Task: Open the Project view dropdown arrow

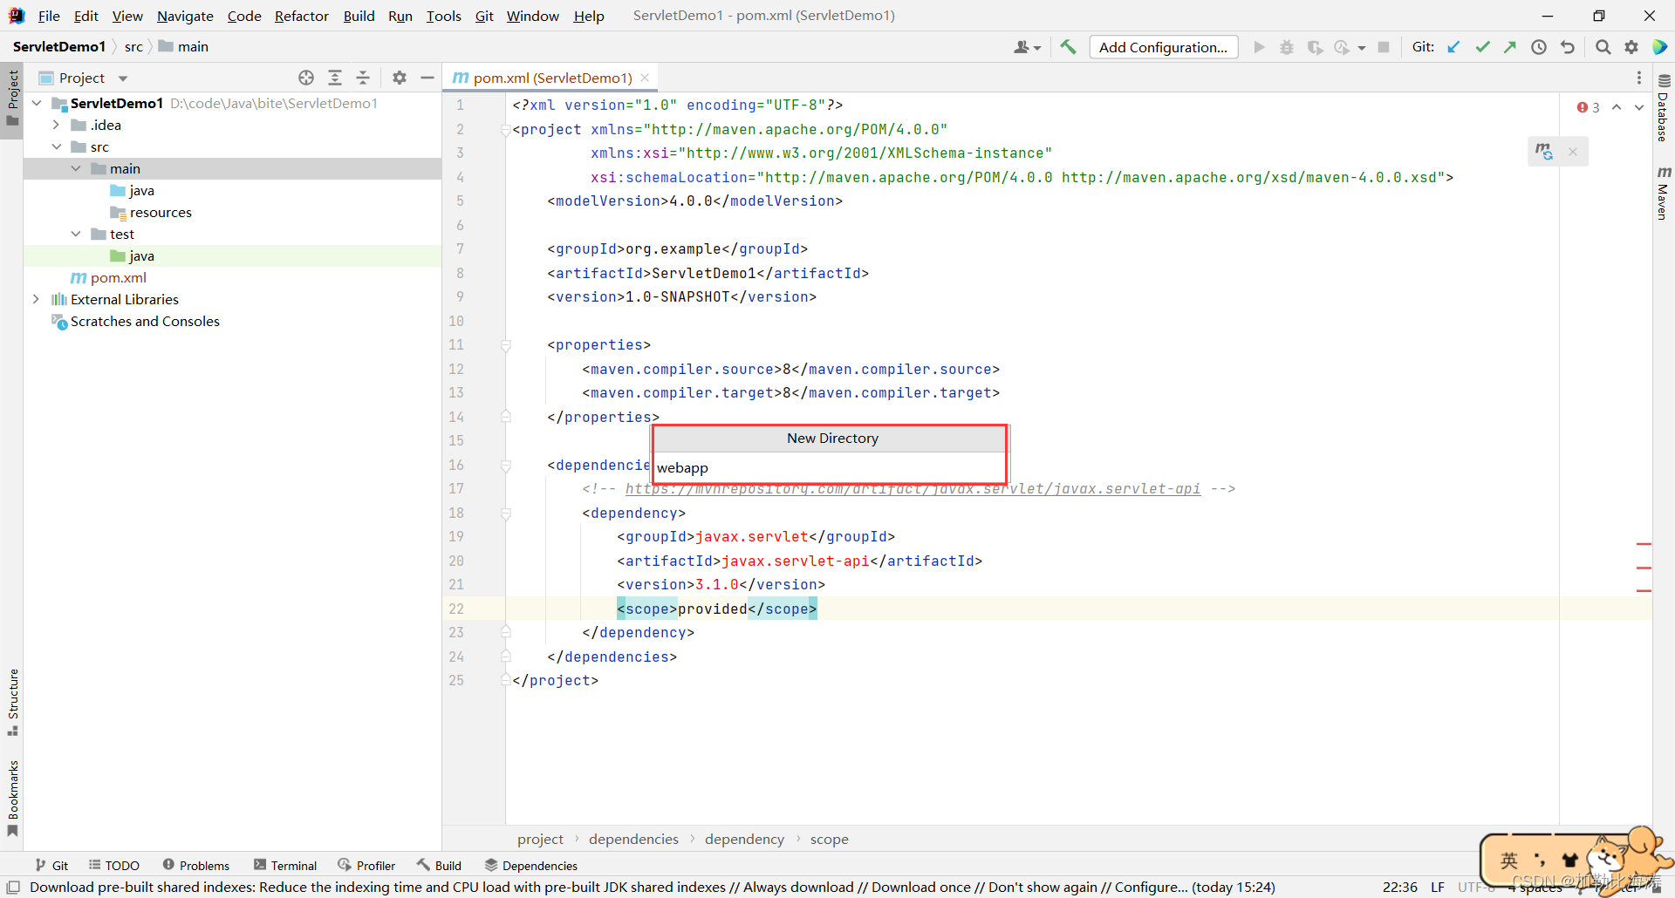Action: click(x=123, y=78)
